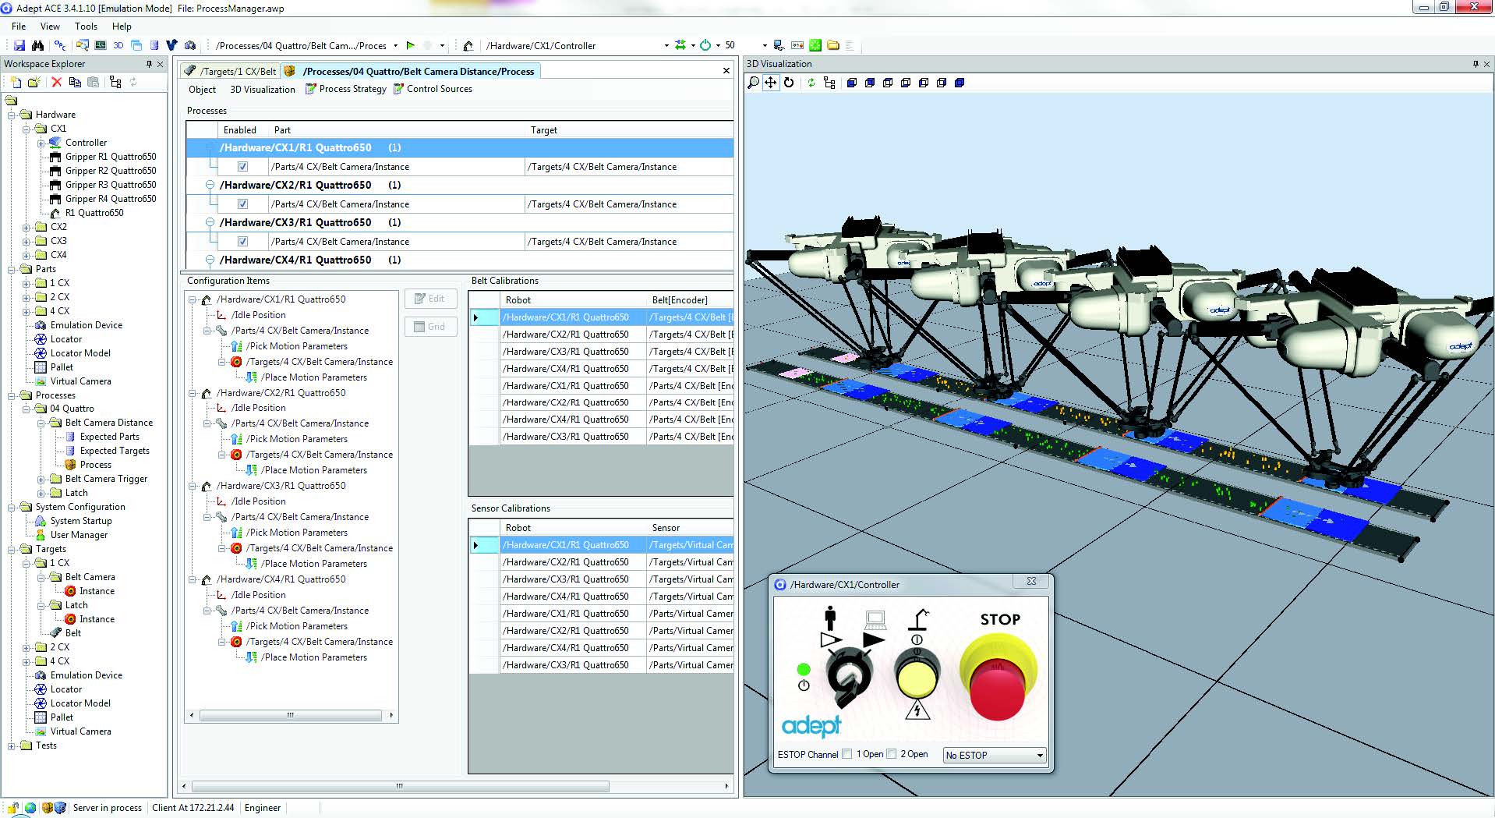Image resolution: width=1495 pixels, height=818 pixels.
Task: Expand the CX2 node under Hardware
Action: tap(26, 227)
